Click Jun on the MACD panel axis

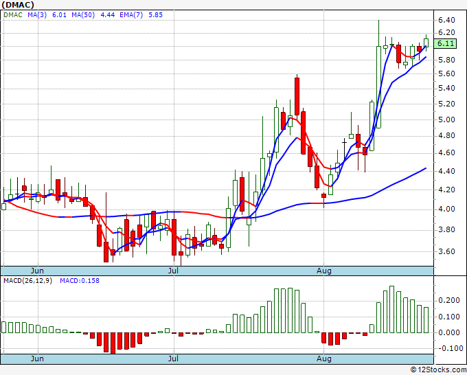pos(37,359)
